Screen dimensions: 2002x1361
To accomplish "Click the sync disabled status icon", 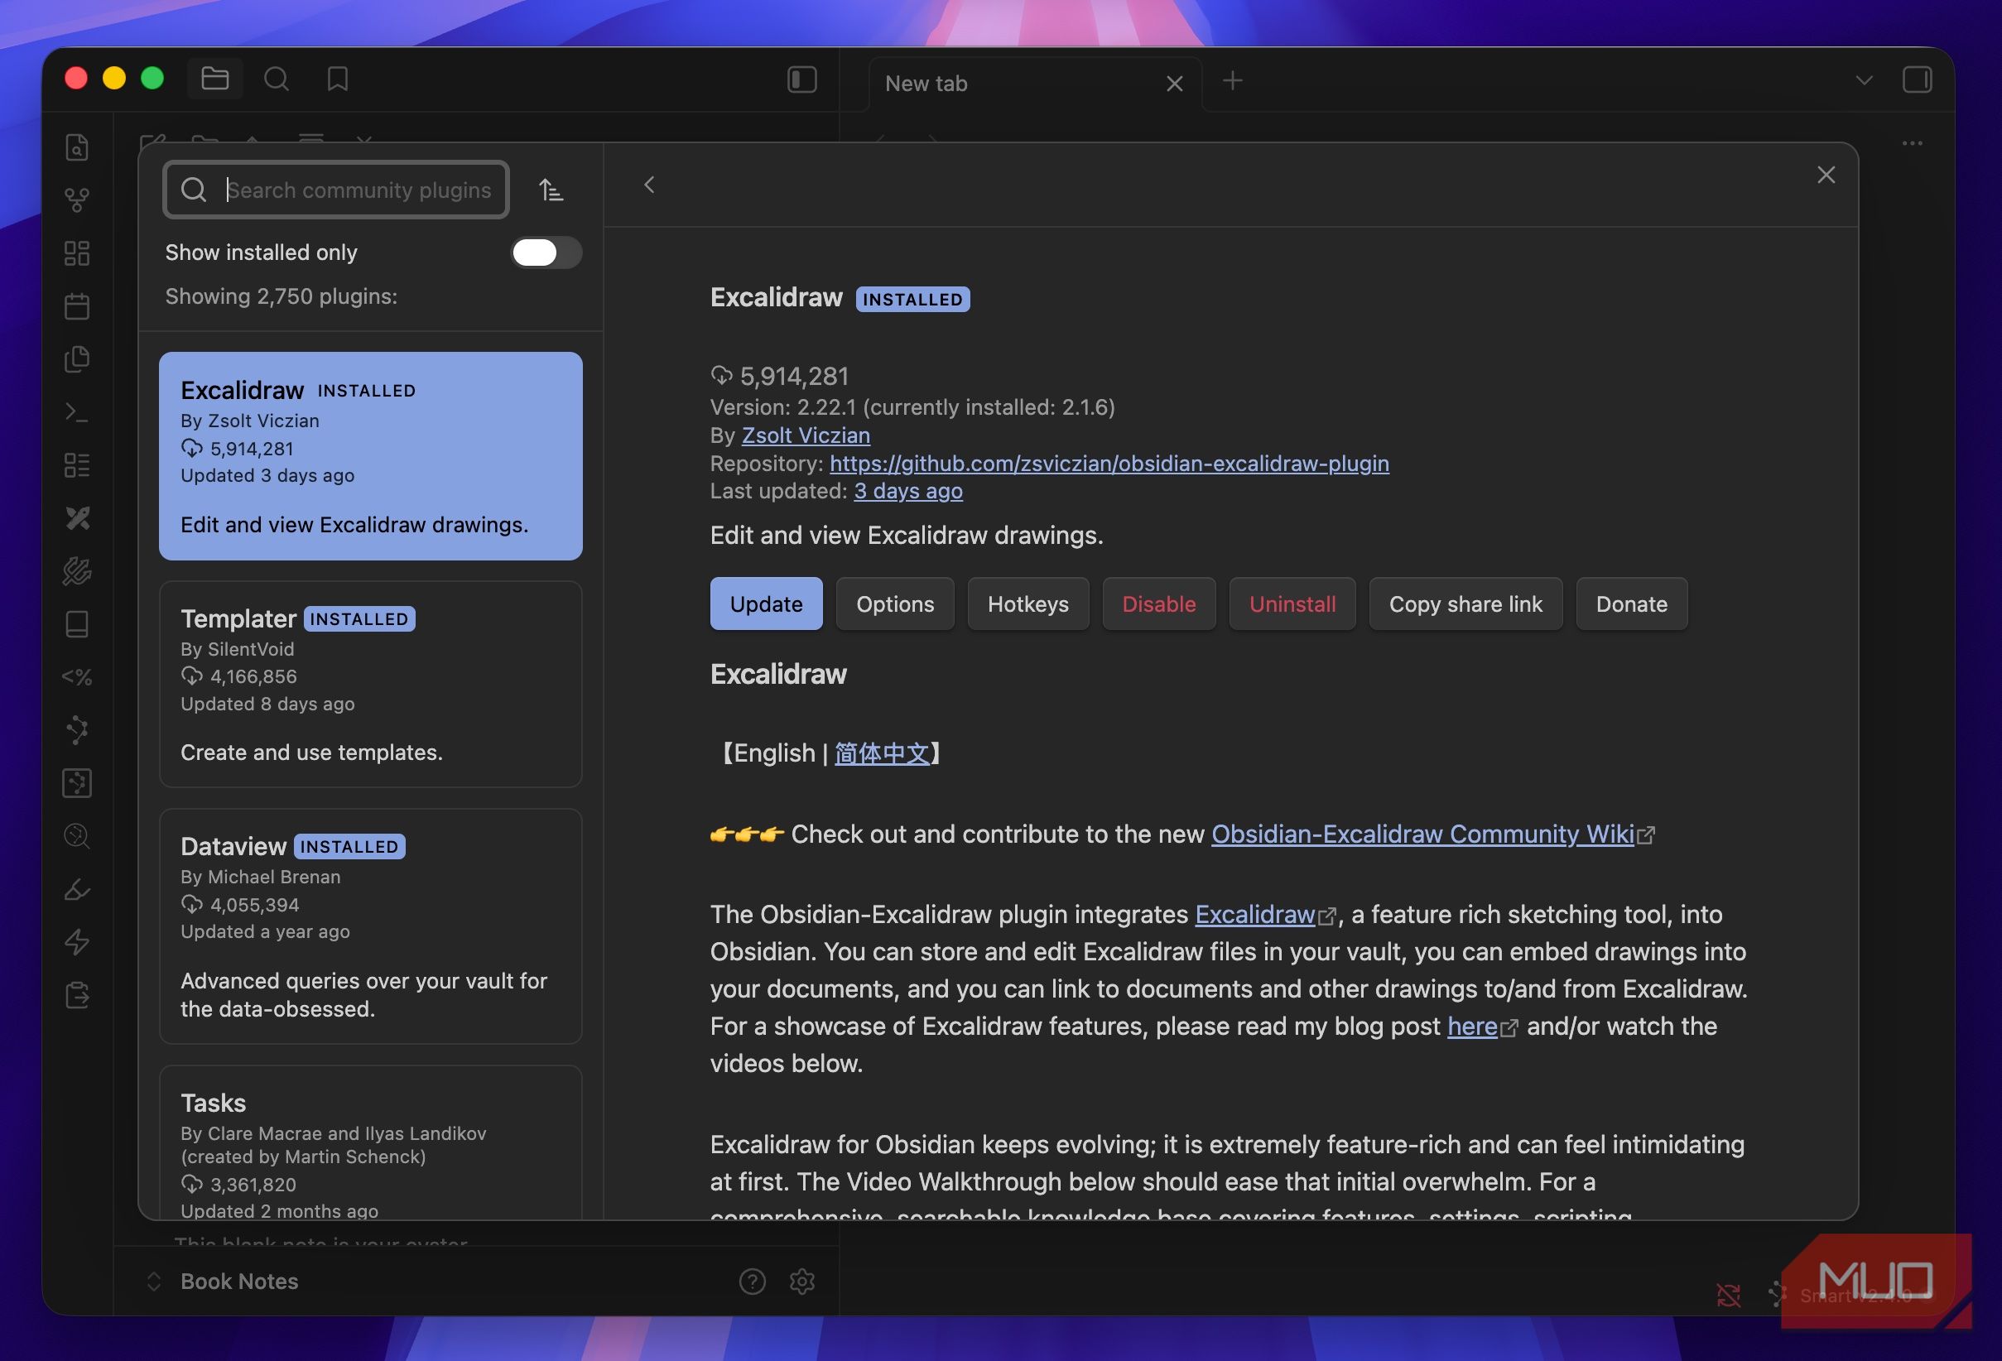I will pyautogui.click(x=1728, y=1295).
